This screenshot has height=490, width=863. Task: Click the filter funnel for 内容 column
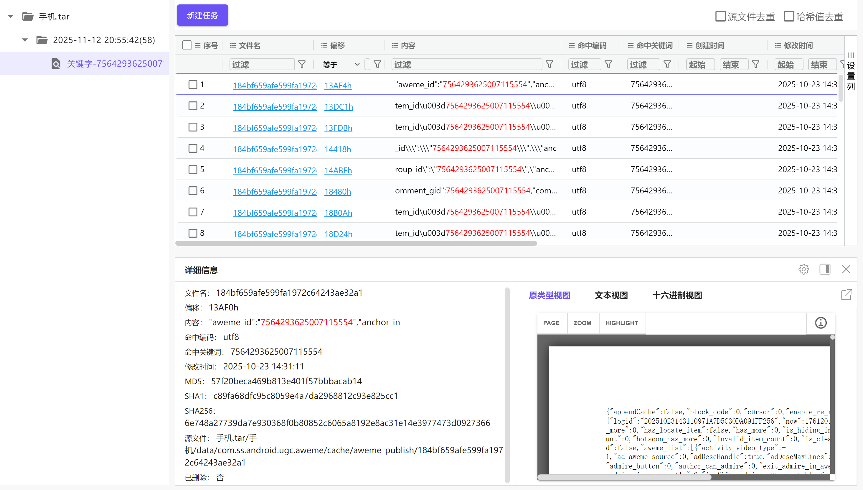tap(549, 64)
